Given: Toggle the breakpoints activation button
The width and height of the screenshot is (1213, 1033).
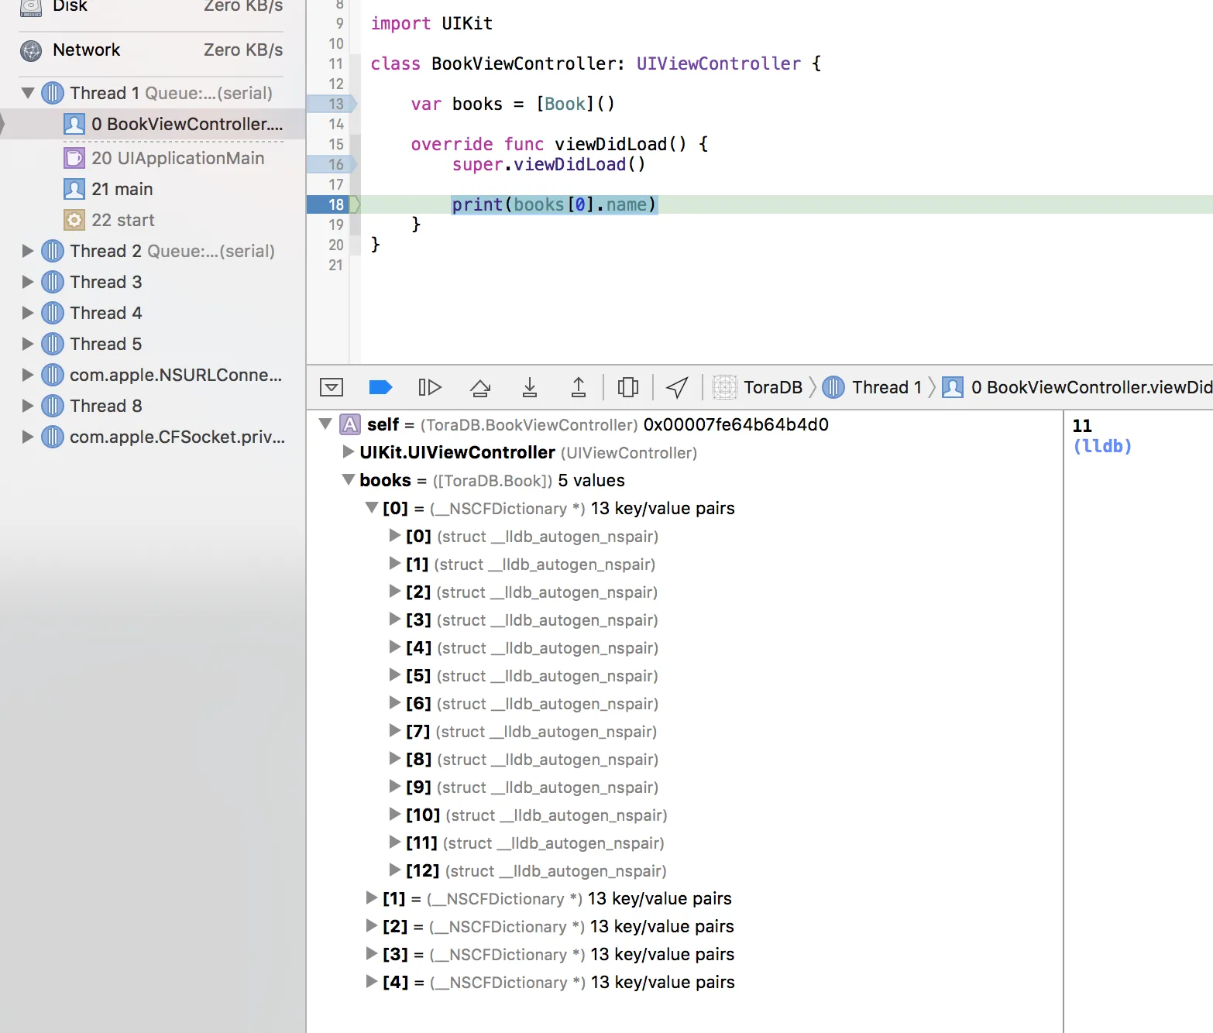Looking at the screenshot, I should [380, 387].
